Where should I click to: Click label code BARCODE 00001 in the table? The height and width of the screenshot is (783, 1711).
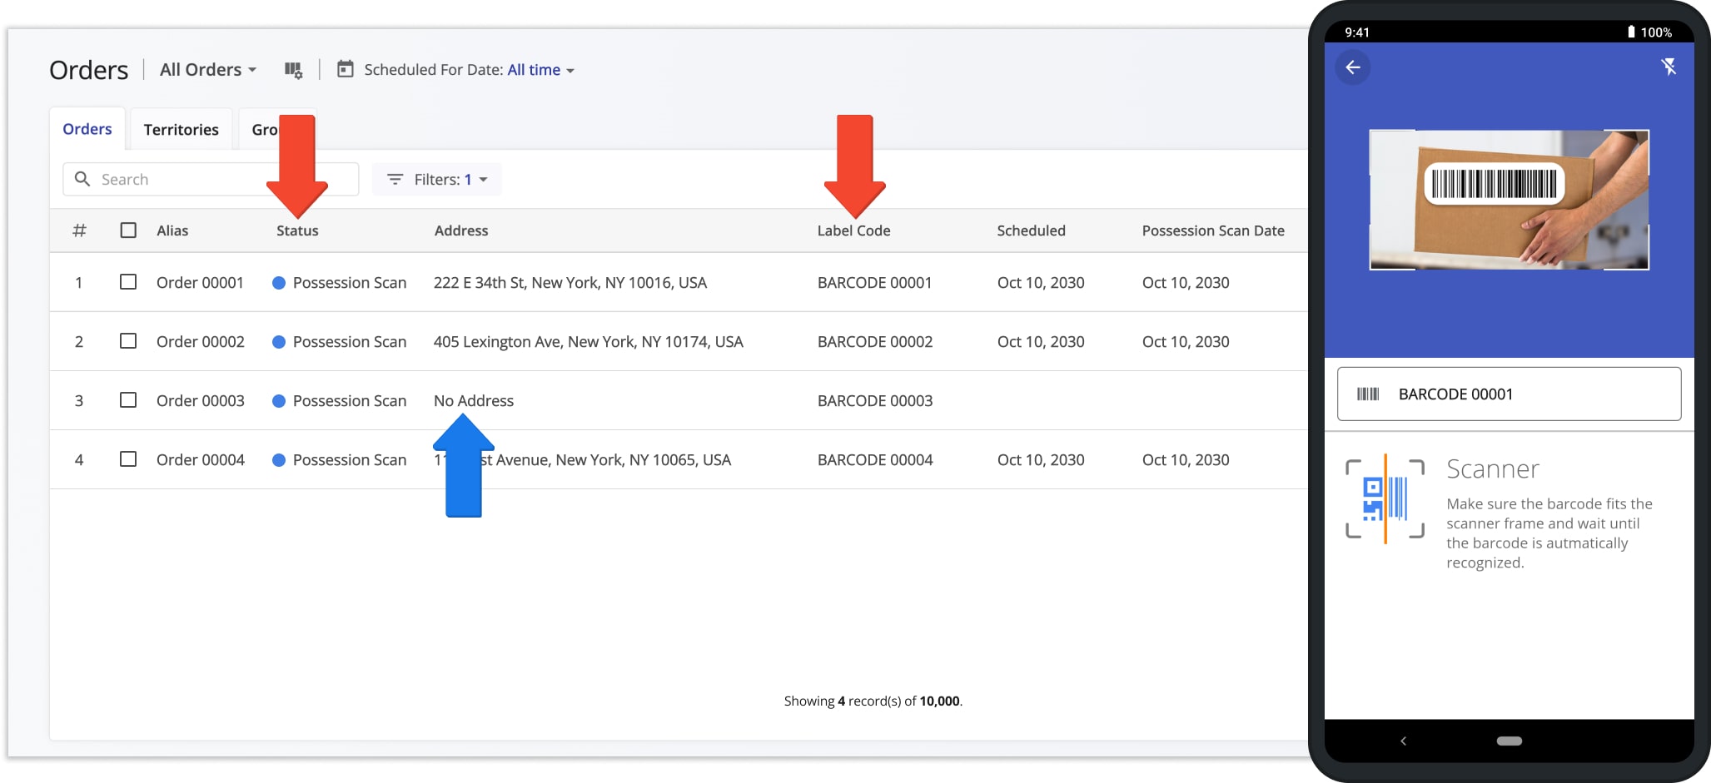coord(874,283)
